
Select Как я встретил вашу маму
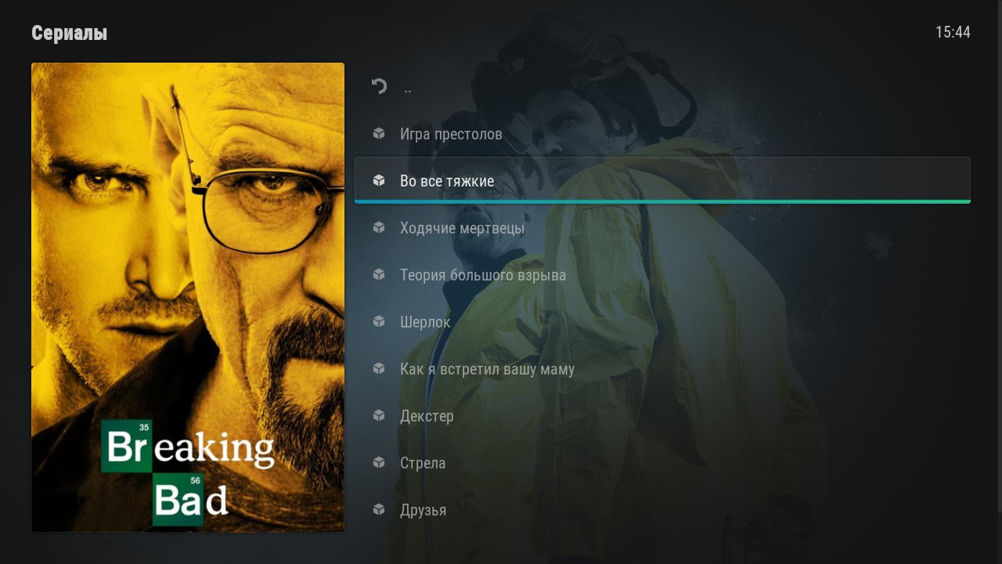pyautogui.click(x=662, y=369)
